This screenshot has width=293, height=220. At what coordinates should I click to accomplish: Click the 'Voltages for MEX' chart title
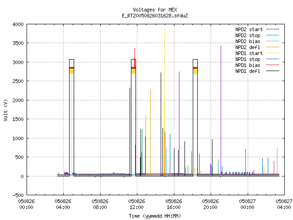click(x=155, y=10)
